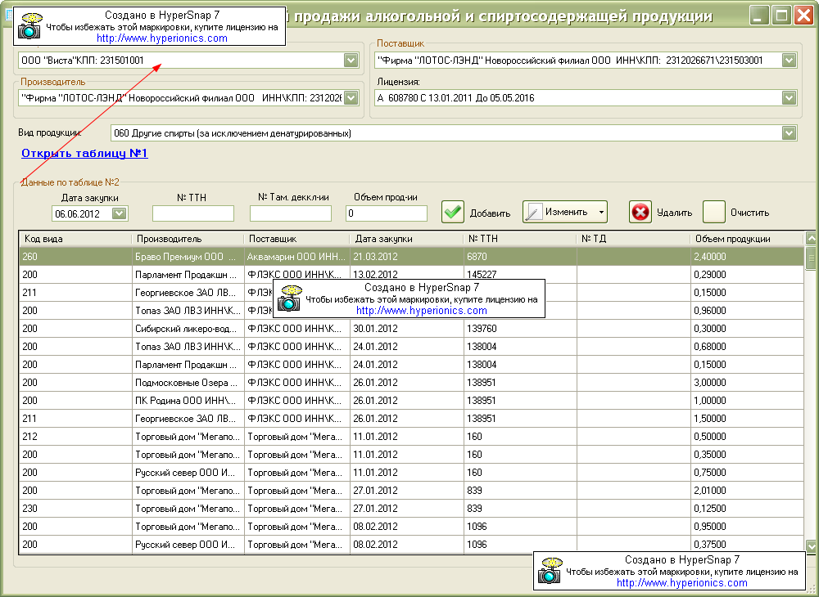
Task: Expand the Поставщик combo box
Action: tap(789, 60)
